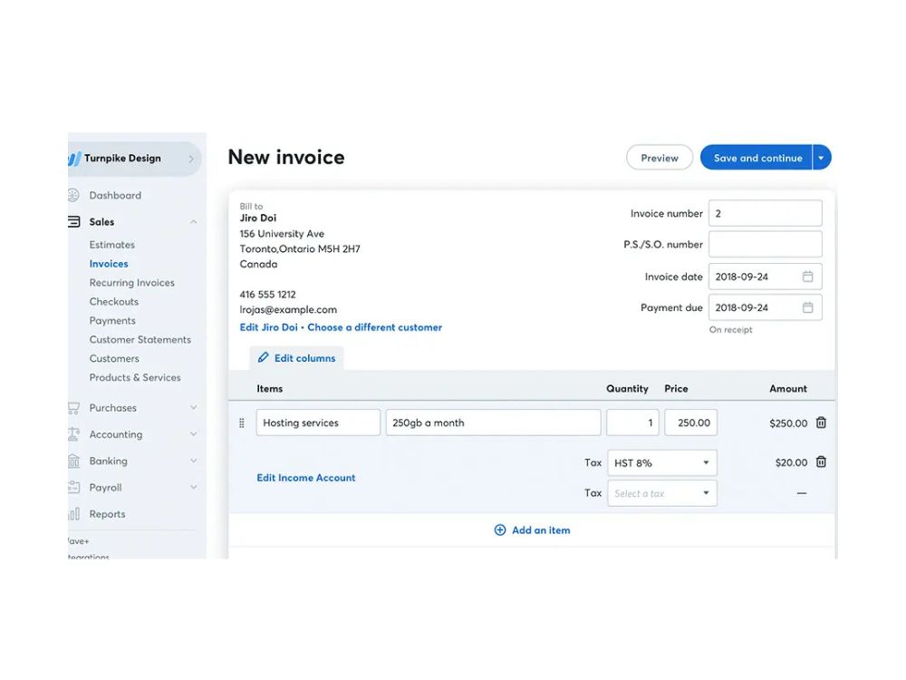Click the Wave logo icon beside Turnpike Design
Screen dimensions: 906x680
click(x=74, y=159)
